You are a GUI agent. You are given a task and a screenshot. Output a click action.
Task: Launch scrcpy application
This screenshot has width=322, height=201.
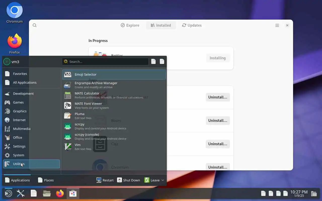114,126
